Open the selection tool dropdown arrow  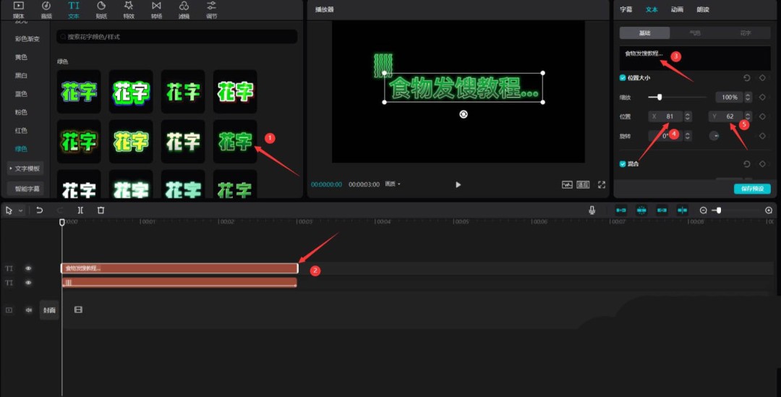pos(20,210)
